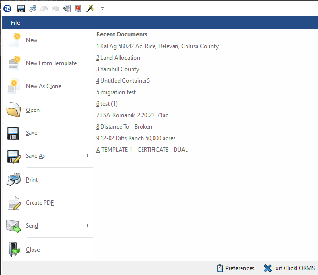Expand the quick access toolbar customize arrow

coord(102,9)
